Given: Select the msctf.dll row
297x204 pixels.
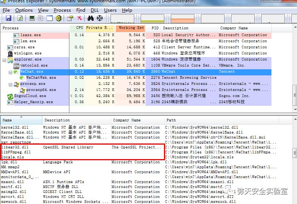Looking at the screenshot, I should pos(139,186).
